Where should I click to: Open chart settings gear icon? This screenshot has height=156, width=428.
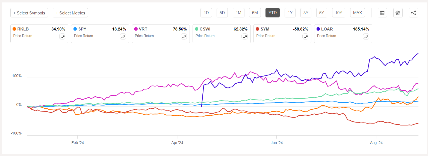tap(398, 13)
